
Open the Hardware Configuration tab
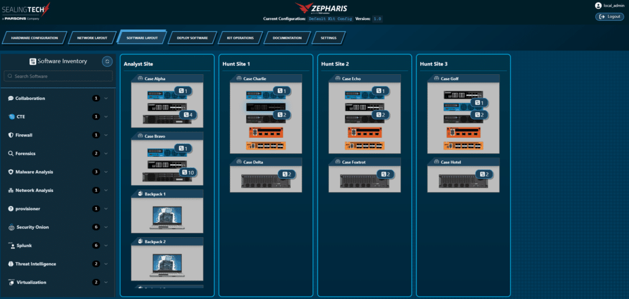pos(34,38)
